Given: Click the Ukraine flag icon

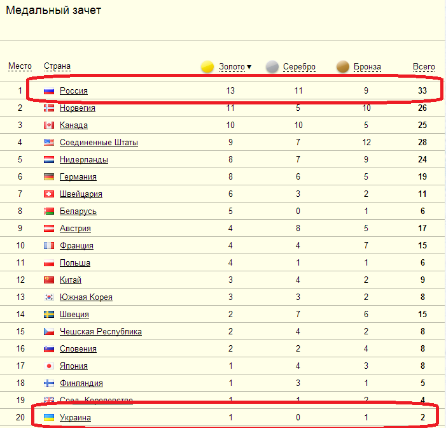Looking at the screenshot, I should point(49,417).
